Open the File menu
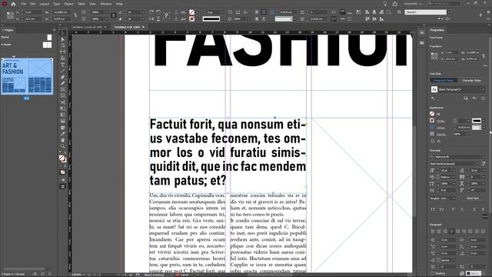This screenshot has height=277, width=492. pyautogui.click(x=24, y=4)
